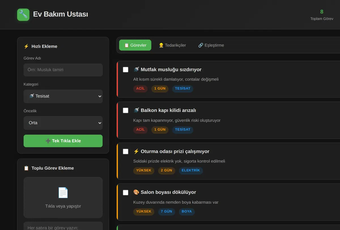Click the palette icon on Salon boyası task
Viewport: 340px width, 230px height.
click(136, 192)
